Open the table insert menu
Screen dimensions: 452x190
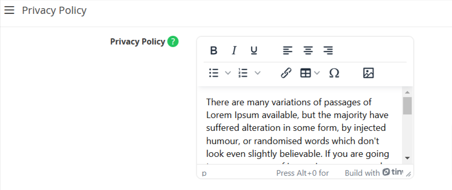310,73
